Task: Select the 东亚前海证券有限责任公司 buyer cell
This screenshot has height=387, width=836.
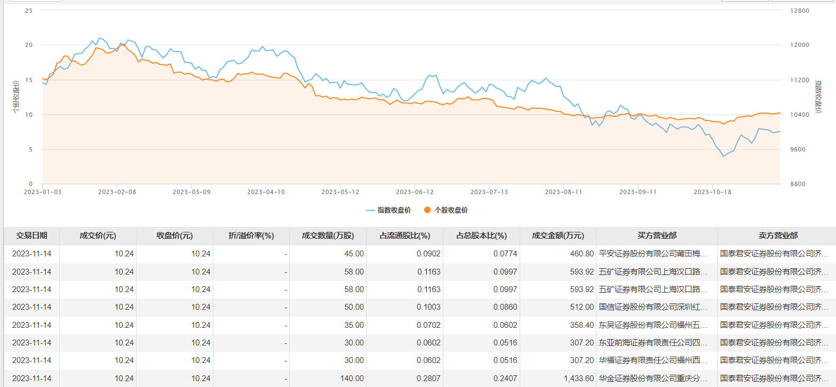Action: click(657, 343)
